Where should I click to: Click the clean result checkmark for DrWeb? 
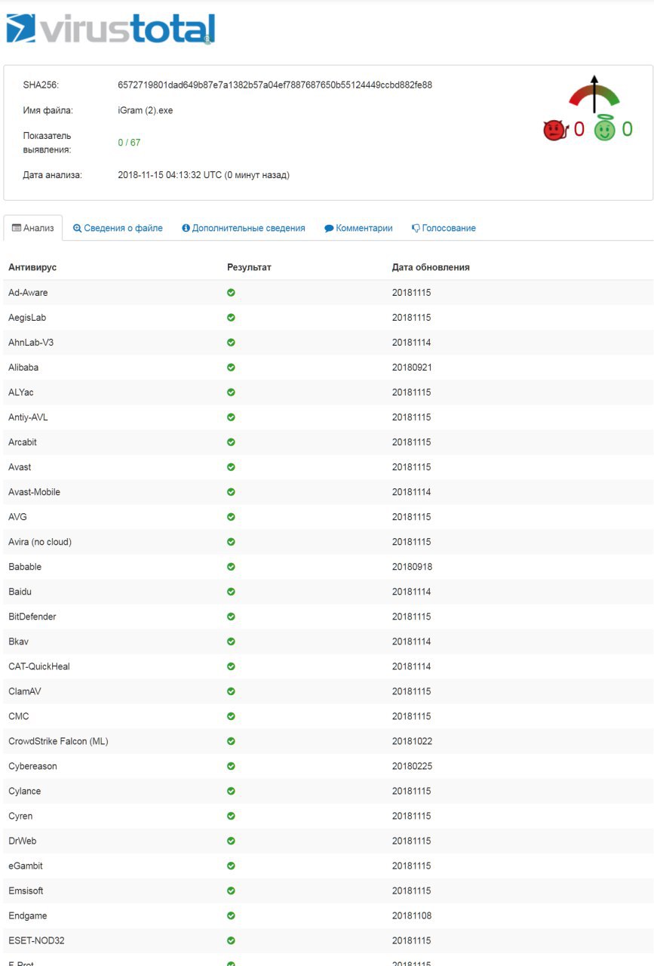(x=231, y=841)
